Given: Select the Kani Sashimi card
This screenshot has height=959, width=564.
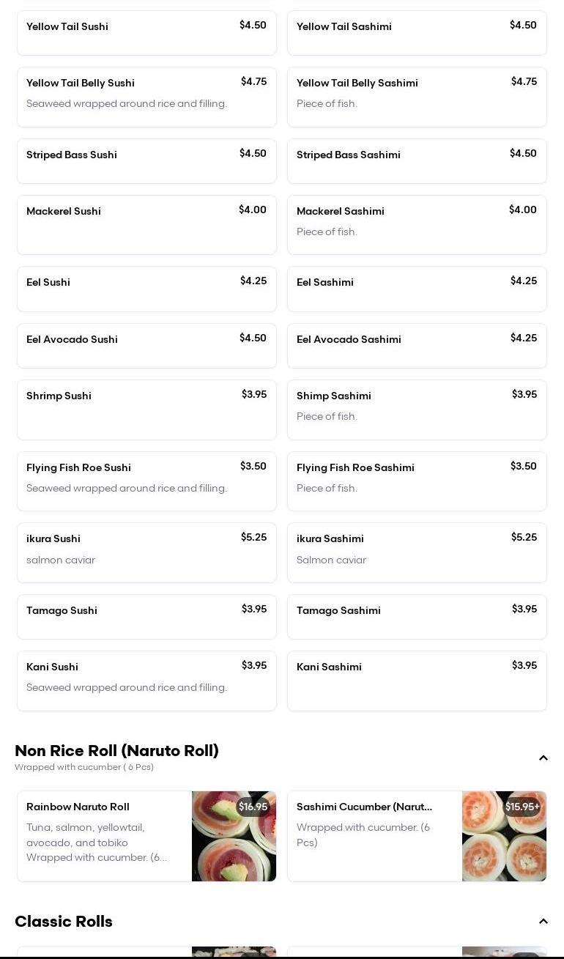Looking at the screenshot, I should 417,681.
